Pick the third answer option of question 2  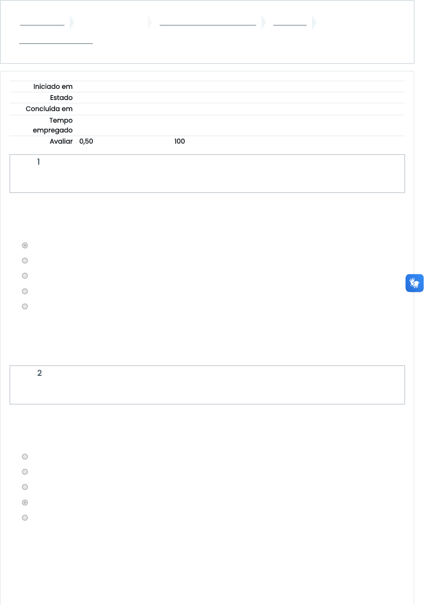point(25,487)
